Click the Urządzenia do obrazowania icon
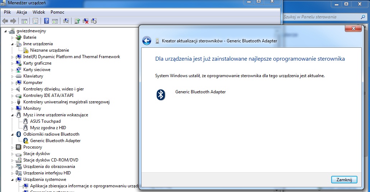The height and width of the screenshot is (192, 370). click(x=18, y=167)
